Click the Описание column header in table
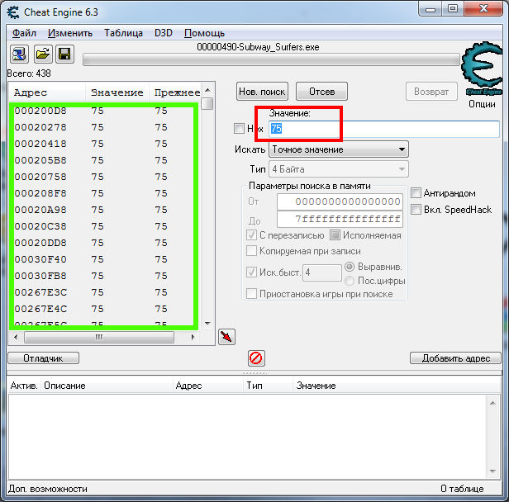The height and width of the screenshot is (502, 509). click(107, 386)
